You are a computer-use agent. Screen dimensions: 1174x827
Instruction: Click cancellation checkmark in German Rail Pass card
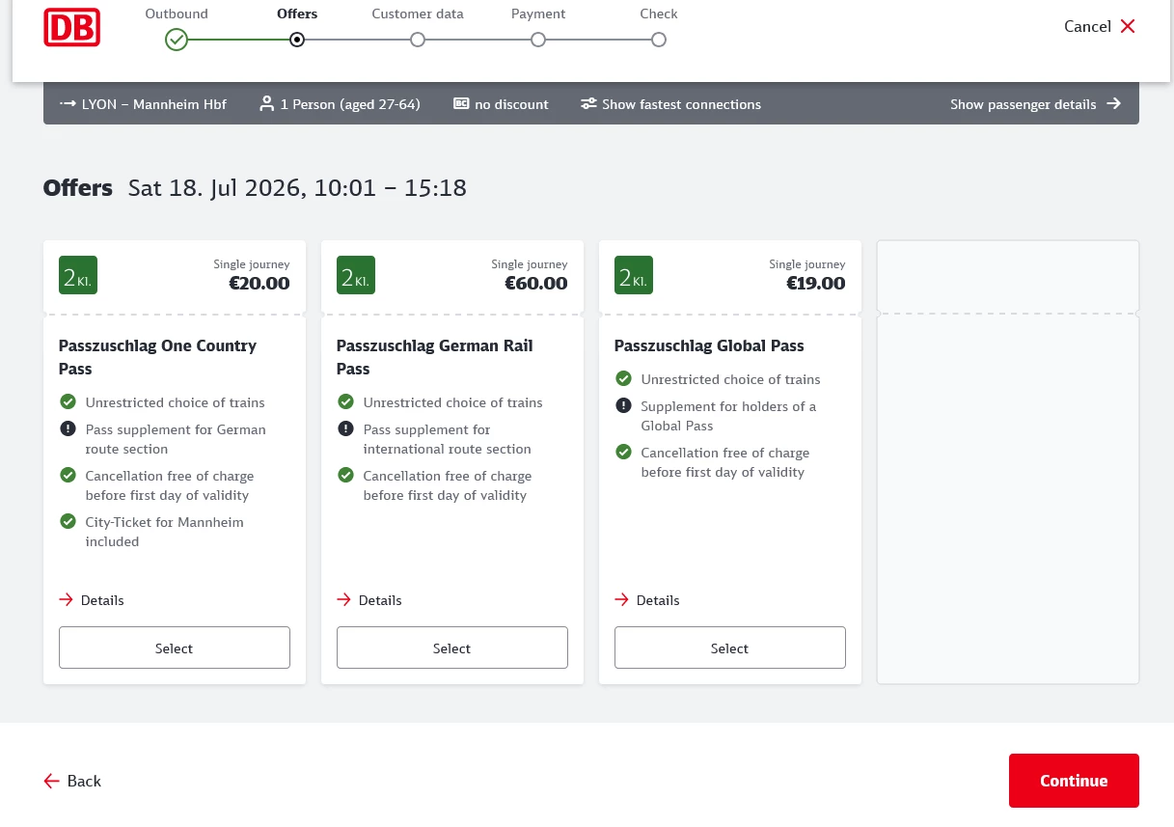tap(345, 475)
